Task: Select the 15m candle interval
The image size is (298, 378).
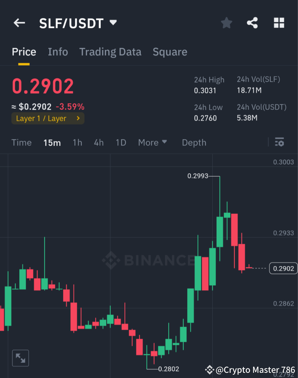Action: tap(52, 142)
